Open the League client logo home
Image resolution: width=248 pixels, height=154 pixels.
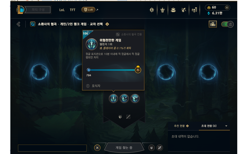20,10
